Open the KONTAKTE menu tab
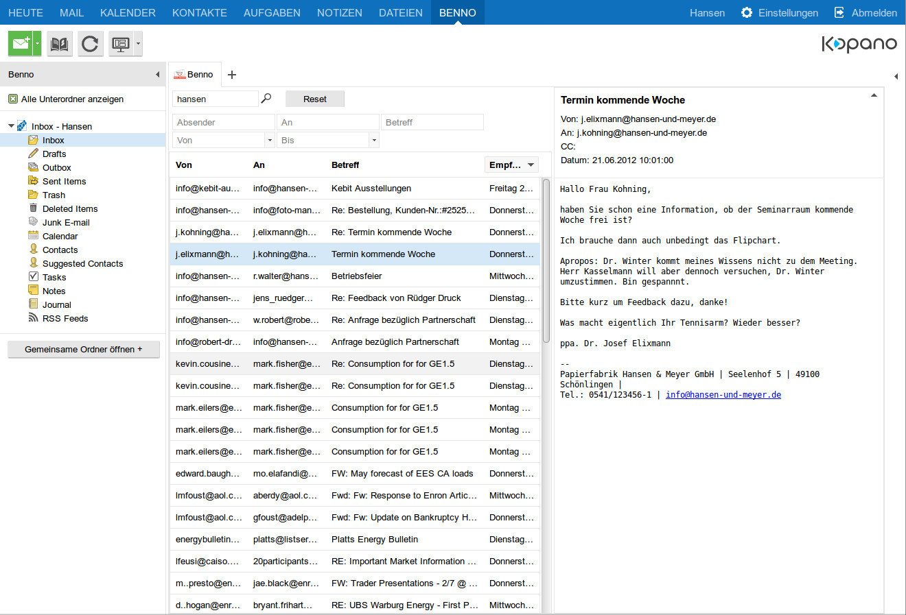 (199, 12)
